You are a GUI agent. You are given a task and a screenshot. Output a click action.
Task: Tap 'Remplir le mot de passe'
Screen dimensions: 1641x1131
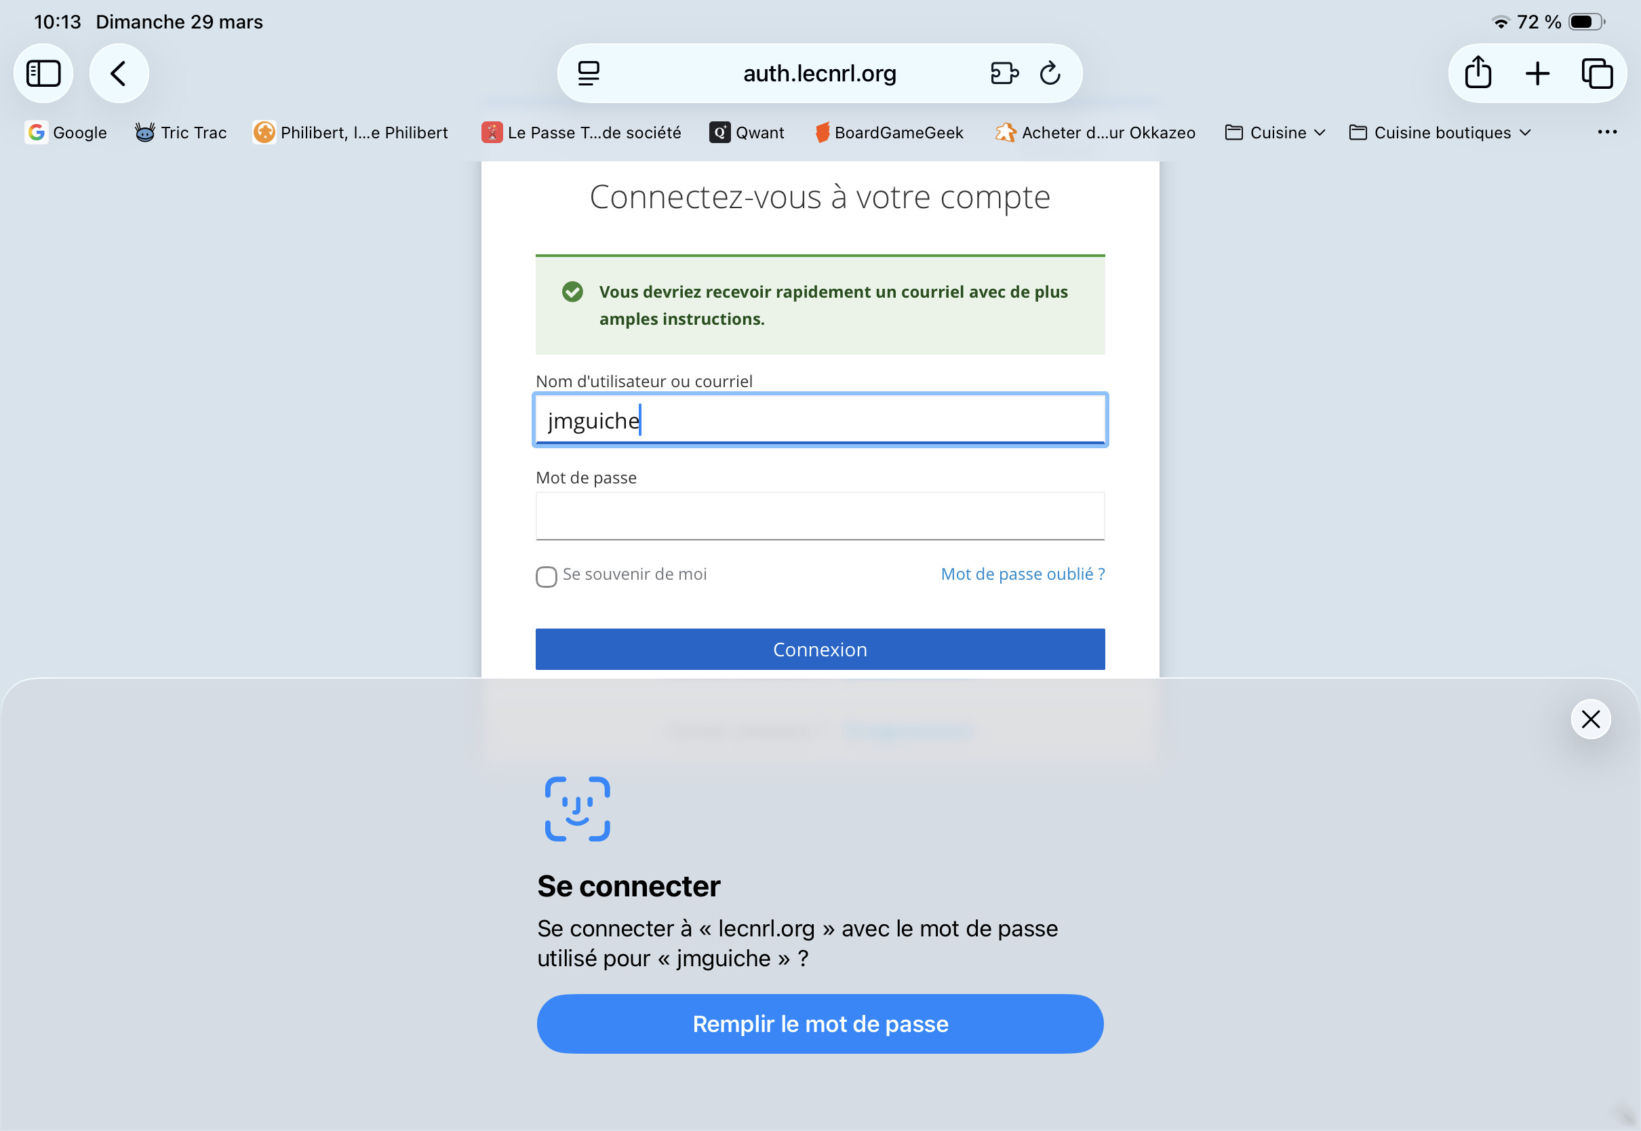[x=820, y=1023]
